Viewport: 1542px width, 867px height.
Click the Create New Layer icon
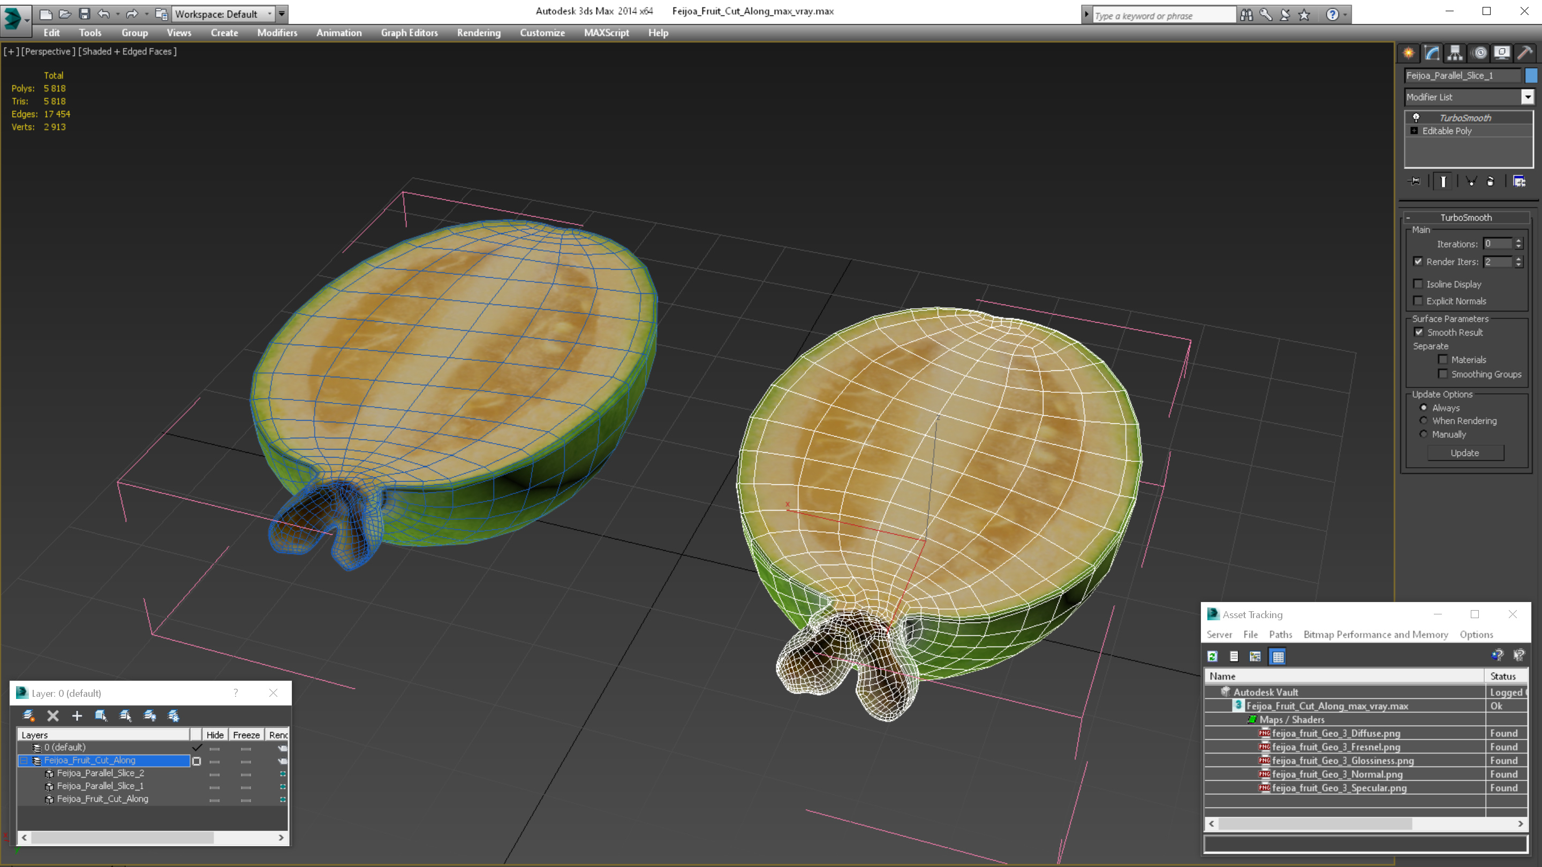pos(28,716)
